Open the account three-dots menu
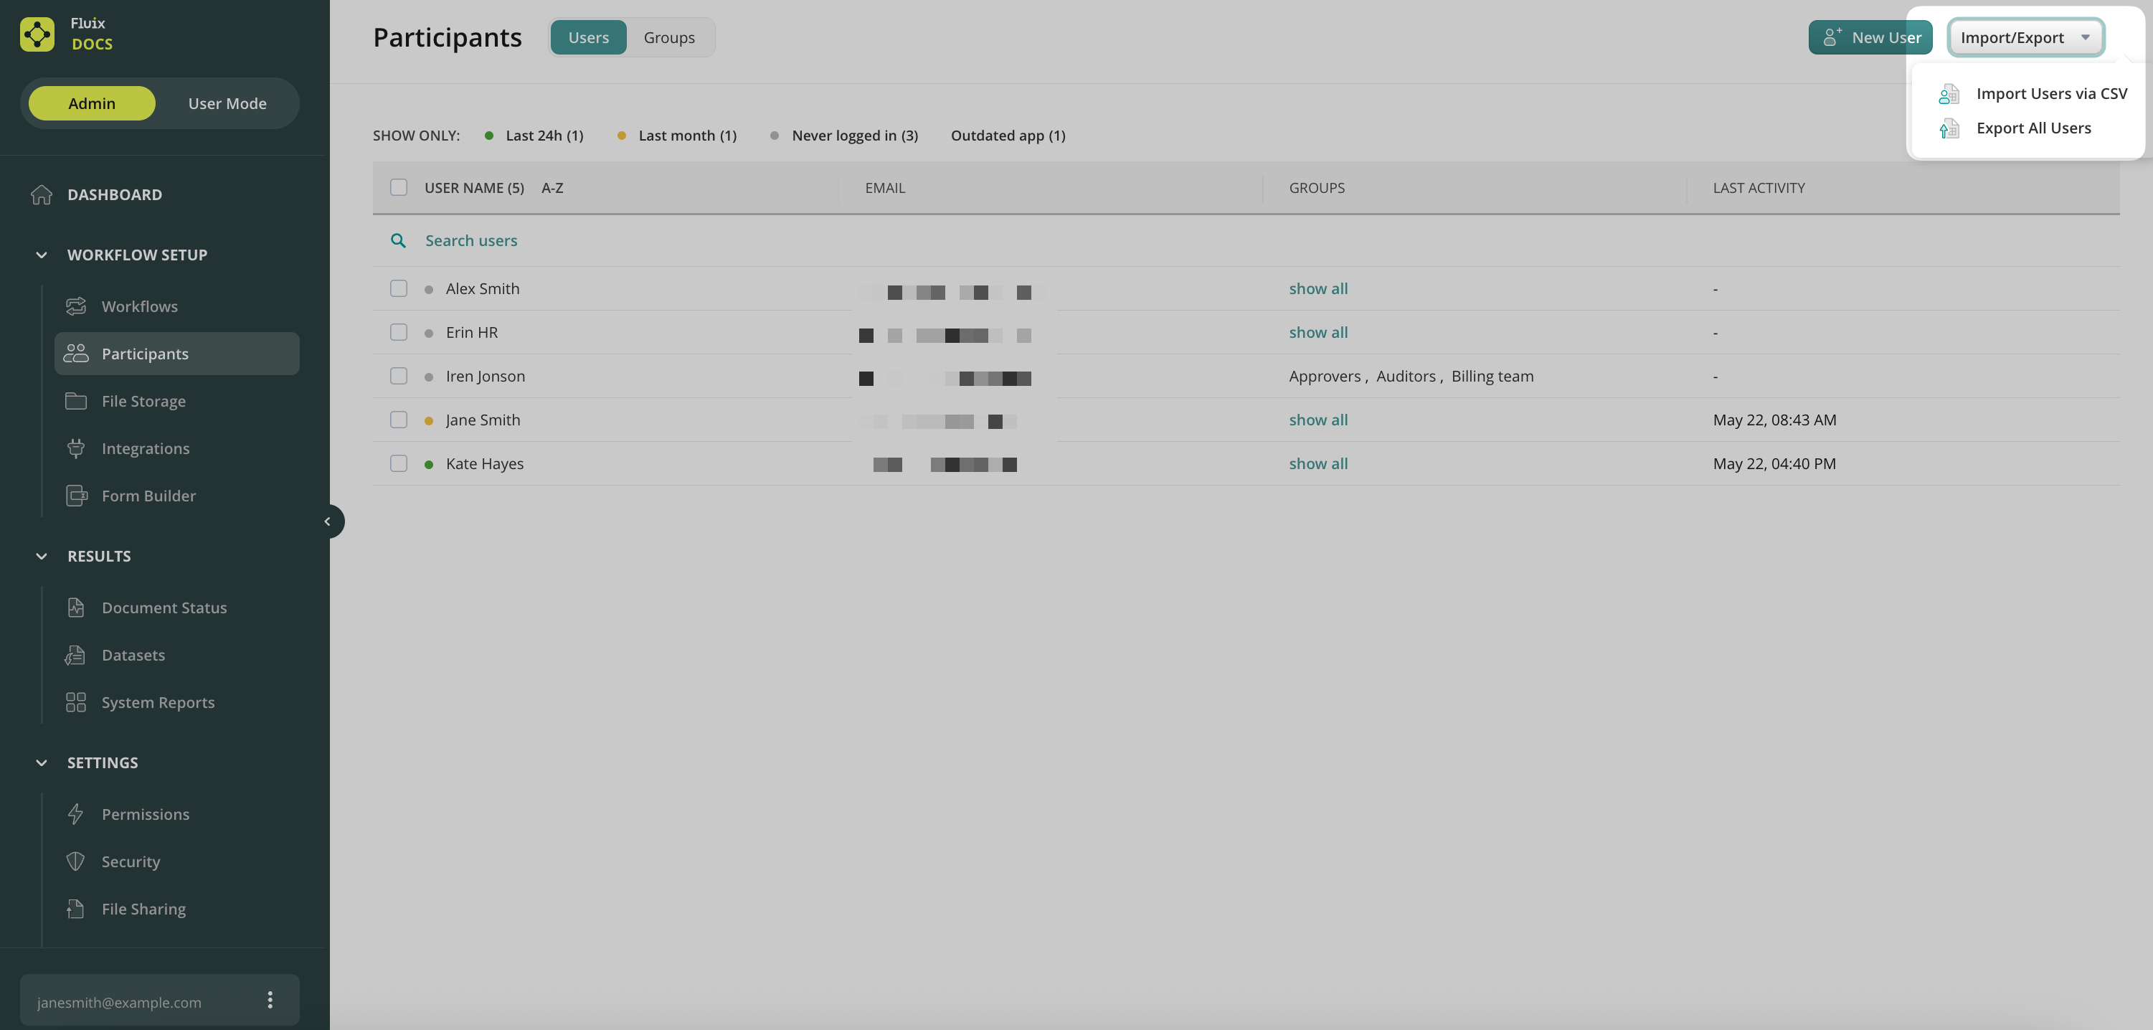 (270, 1000)
